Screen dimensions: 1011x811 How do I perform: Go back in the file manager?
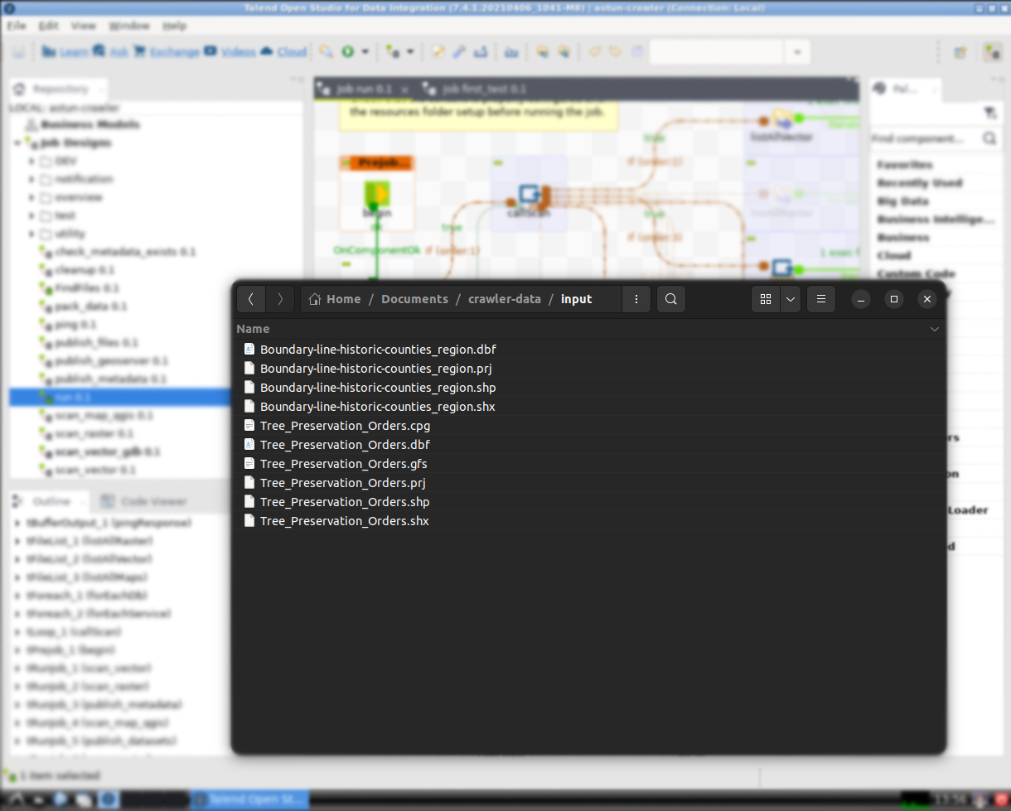pyautogui.click(x=251, y=299)
